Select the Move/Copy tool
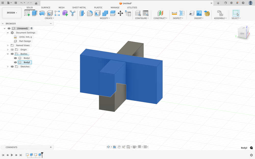 (120, 13)
